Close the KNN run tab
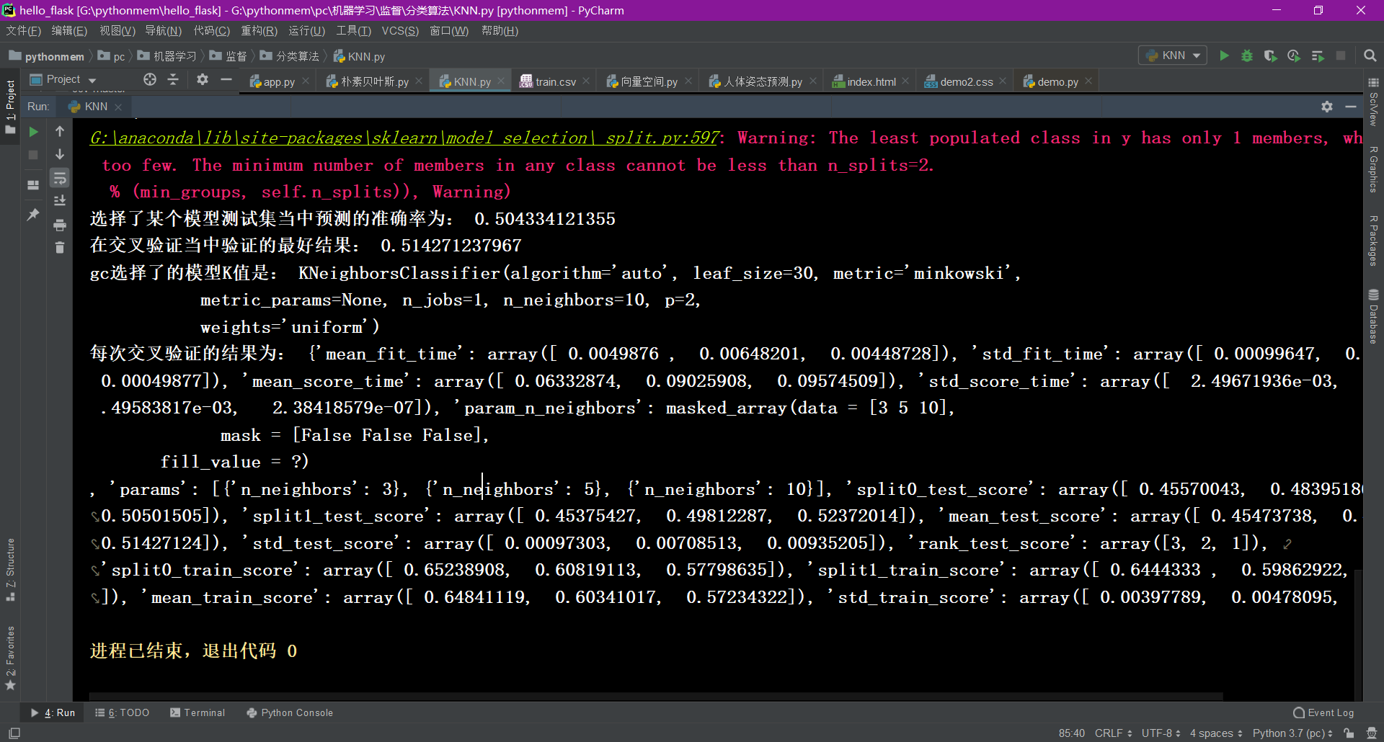Viewport: 1384px width, 742px height. (x=118, y=107)
